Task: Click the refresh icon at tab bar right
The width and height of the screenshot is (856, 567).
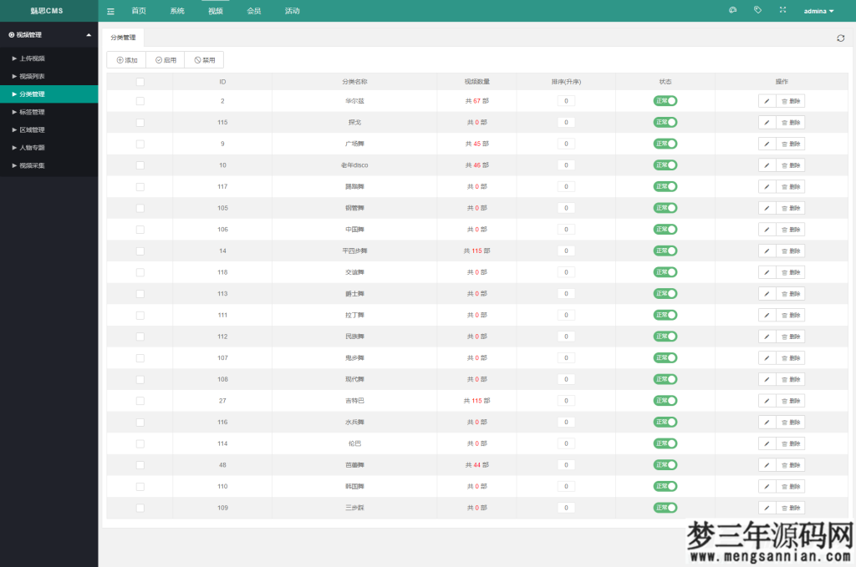Action: point(840,38)
